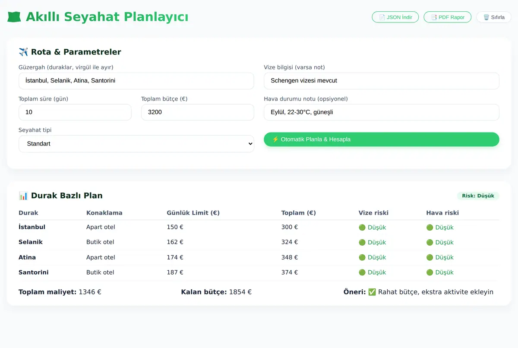This screenshot has width=518, height=348.
Task: Open the Seyahat tipi dropdown
Action: pyautogui.click(x=136, y=144)
